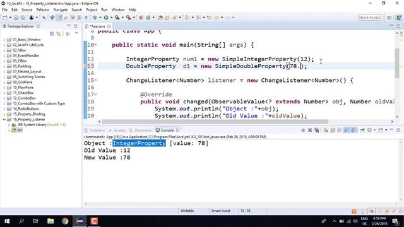Open the Open Console dropdown arrow
The height and width of the screenshot is (227, 404).
tap(386, 131)
